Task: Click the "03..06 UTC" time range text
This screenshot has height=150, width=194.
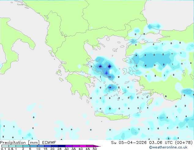Action: coord(161,143)
